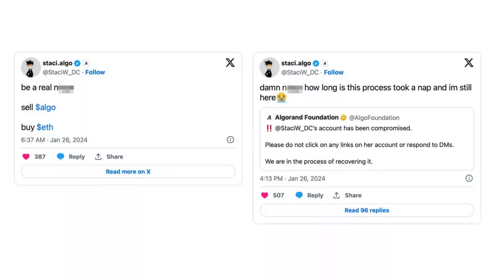Viewport: 497px width, 280px height.
Task: Open info icon on left tweet
Action: click(x=230, y=140)
